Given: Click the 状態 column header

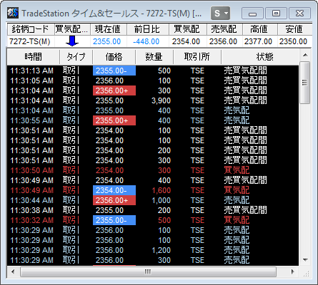Looking at the screenshot, I should (x=260, y=57).
